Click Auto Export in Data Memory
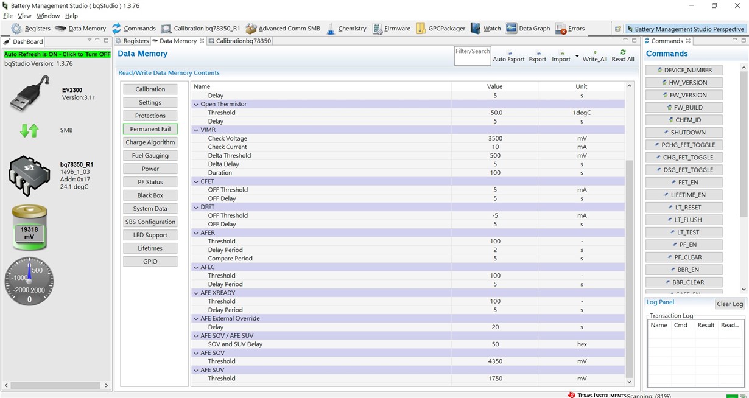The image size is (749, 398). [508, 56]
